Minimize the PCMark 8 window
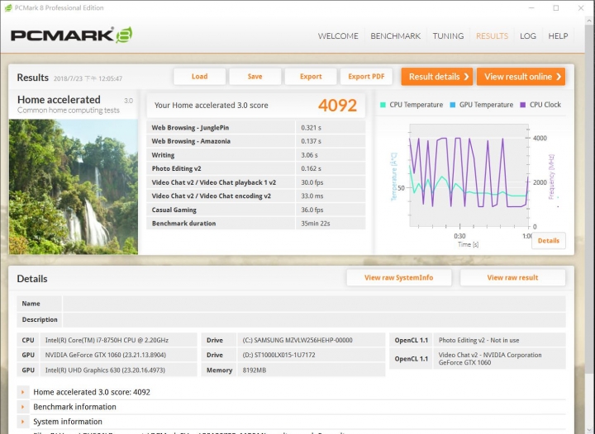This screenshot has width=595, height=434. tap(531, 8)
